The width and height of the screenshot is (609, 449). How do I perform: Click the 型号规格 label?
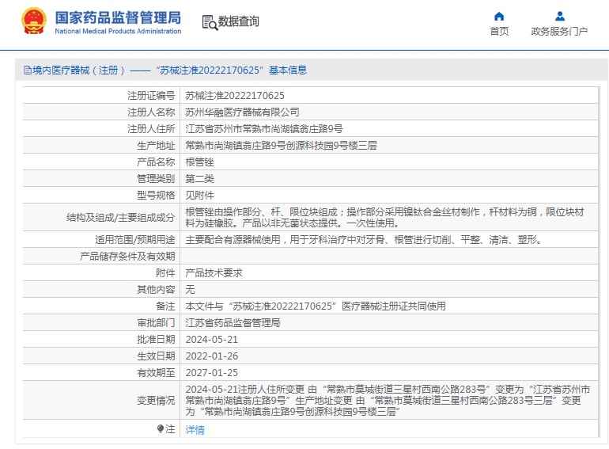pos(156,196)
